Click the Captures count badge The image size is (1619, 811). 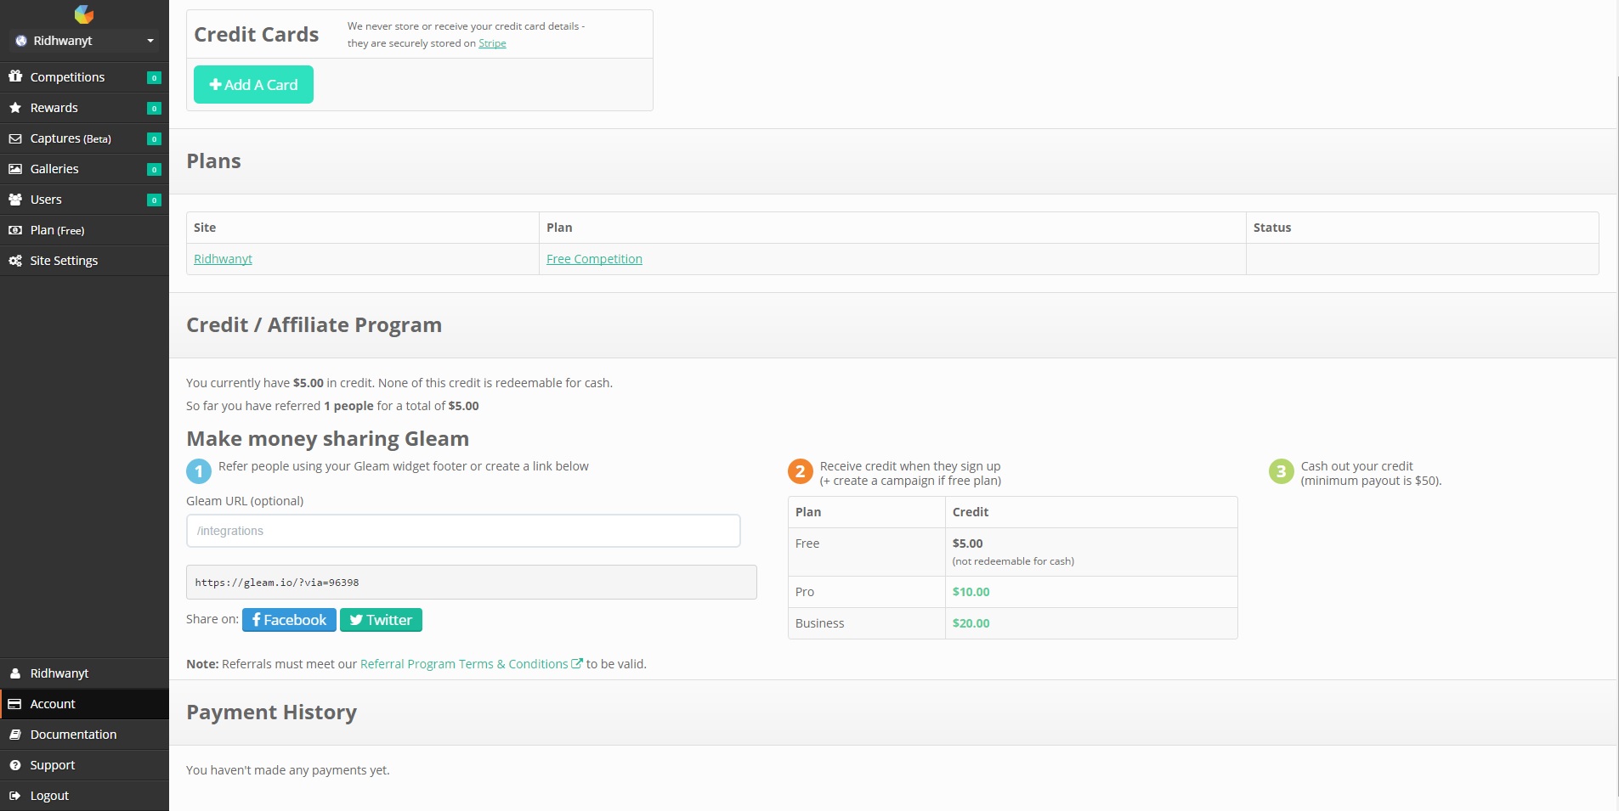click(x=154, y=138)
